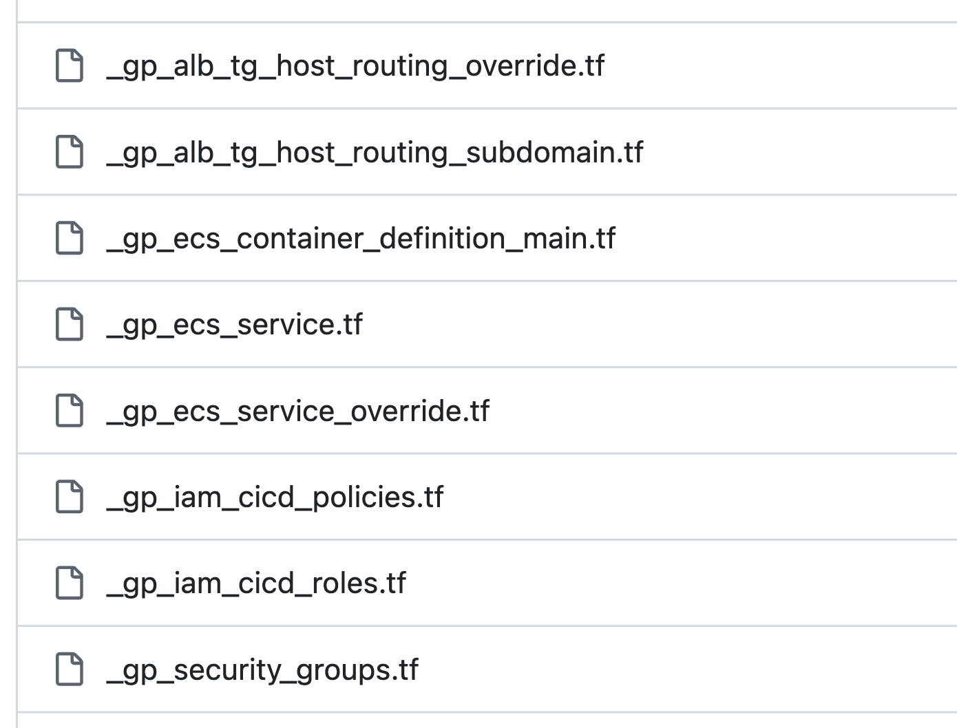
Task: Click the file icon beside _gp_alb_tg_host_routing_subdomain.tf
Action: click(68, 153)
